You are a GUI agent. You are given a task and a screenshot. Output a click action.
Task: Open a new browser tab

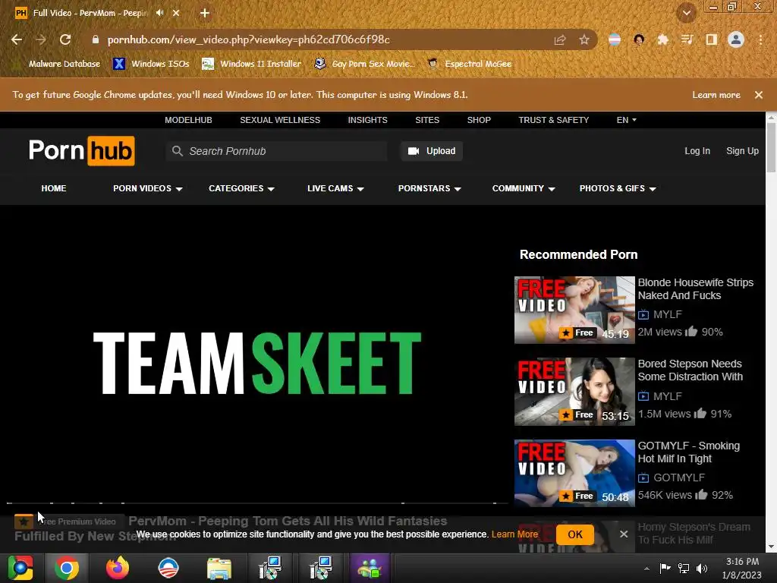click(x=205, y=13)
